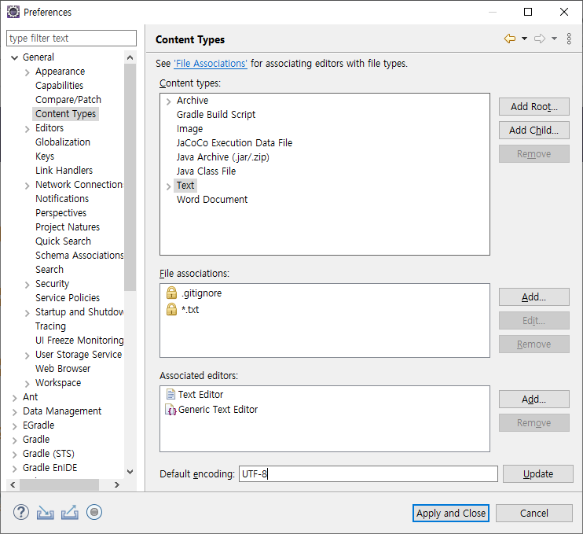Select Service Policies in the tree

click(68, 298)
